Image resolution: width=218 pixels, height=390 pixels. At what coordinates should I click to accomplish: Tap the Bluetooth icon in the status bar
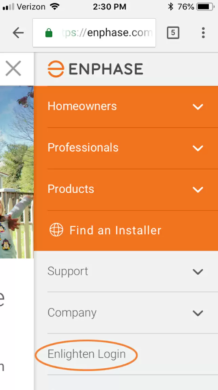170,7
